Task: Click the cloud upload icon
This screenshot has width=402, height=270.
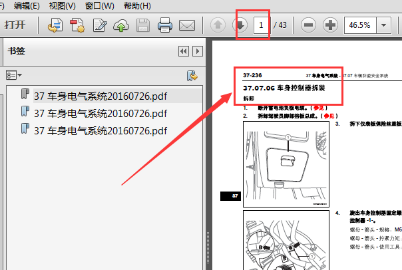Action: coord(121,25)
